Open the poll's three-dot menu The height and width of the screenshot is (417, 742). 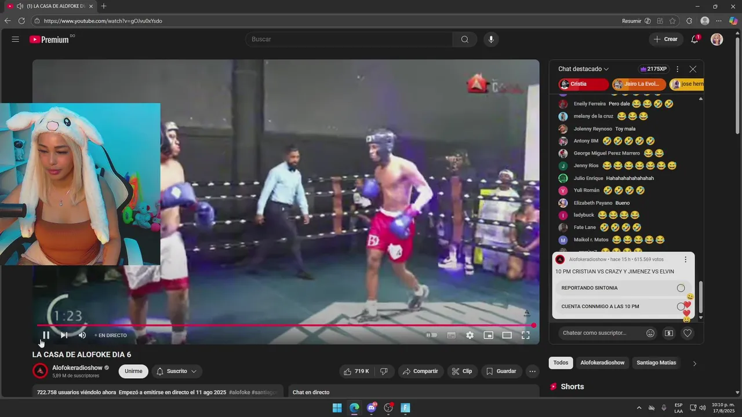[x=685, y=259]
